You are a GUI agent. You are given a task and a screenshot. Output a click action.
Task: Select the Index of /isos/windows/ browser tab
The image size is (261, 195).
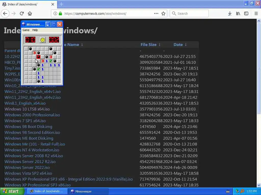28,4
